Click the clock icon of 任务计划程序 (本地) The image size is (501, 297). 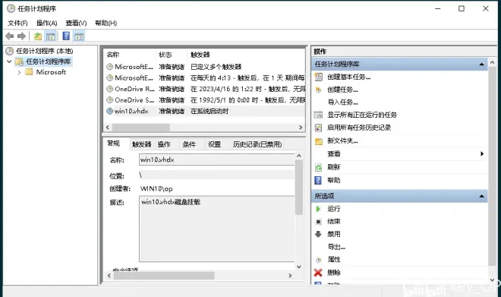click(x=10, y=51)
